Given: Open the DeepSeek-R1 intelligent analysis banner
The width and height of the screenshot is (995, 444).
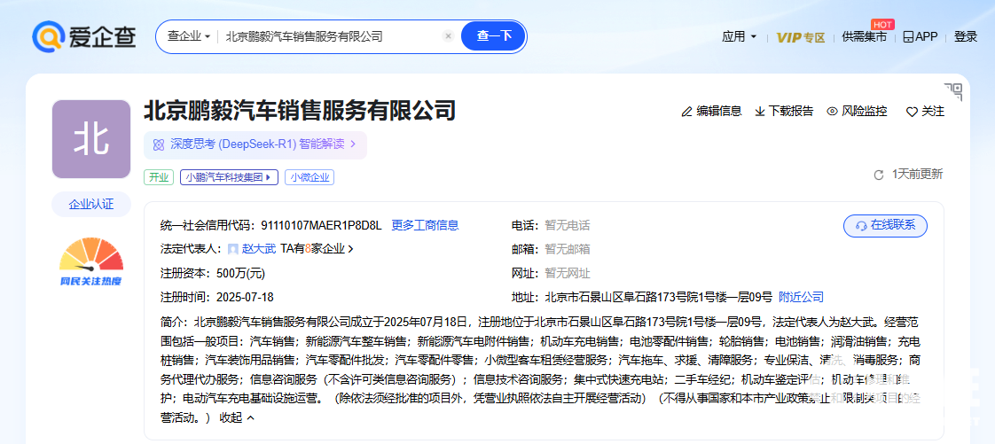Looking at the screenshot, I should coord(255,144).
